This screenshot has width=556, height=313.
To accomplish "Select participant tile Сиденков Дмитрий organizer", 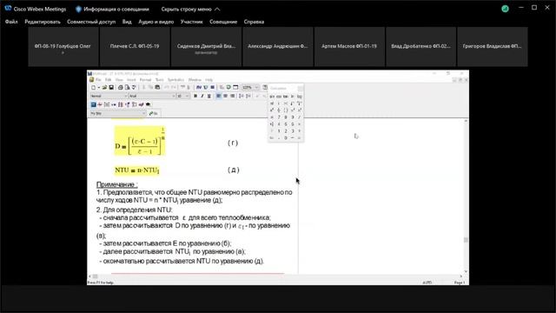I will [206, 47].
